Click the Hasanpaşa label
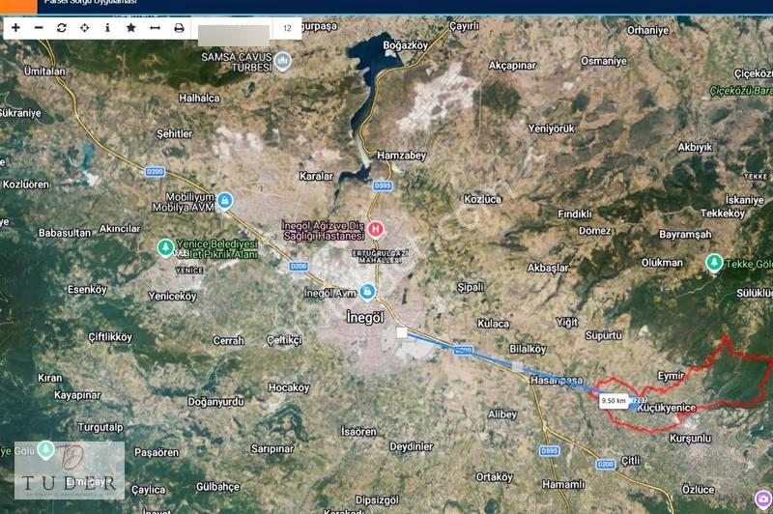Image resolution: width=773 pixels, height=514 pixels. coord(557,380)
